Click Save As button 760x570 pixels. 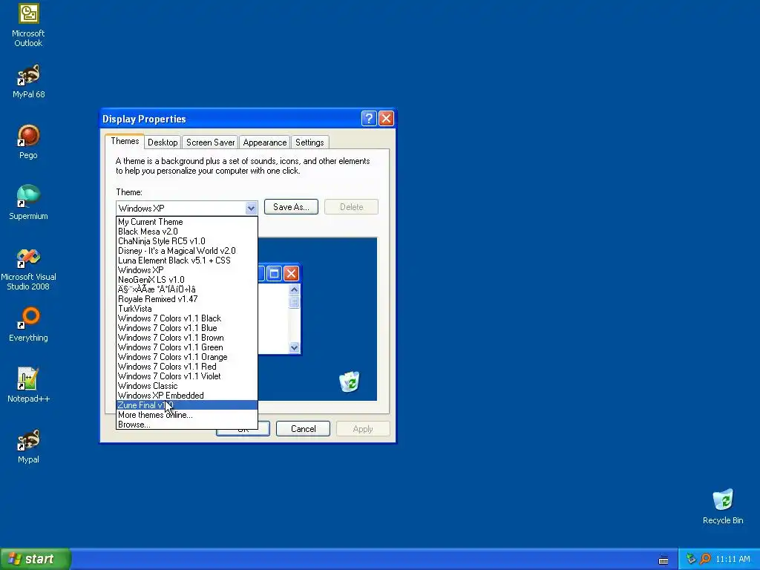pyautogui.click(x=291, y=207)
